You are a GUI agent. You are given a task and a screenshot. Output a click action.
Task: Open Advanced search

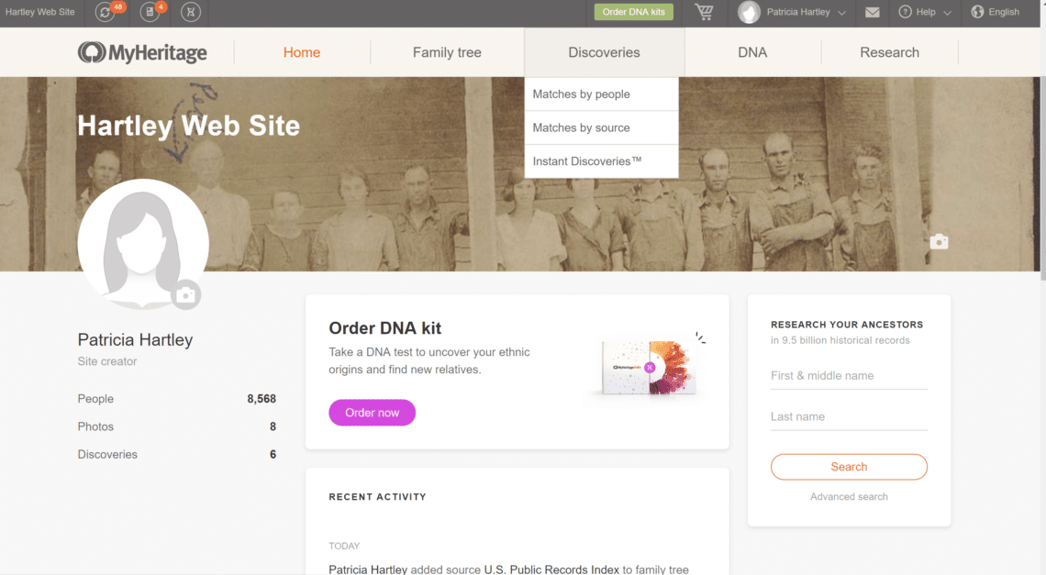(x=849, y=496)
